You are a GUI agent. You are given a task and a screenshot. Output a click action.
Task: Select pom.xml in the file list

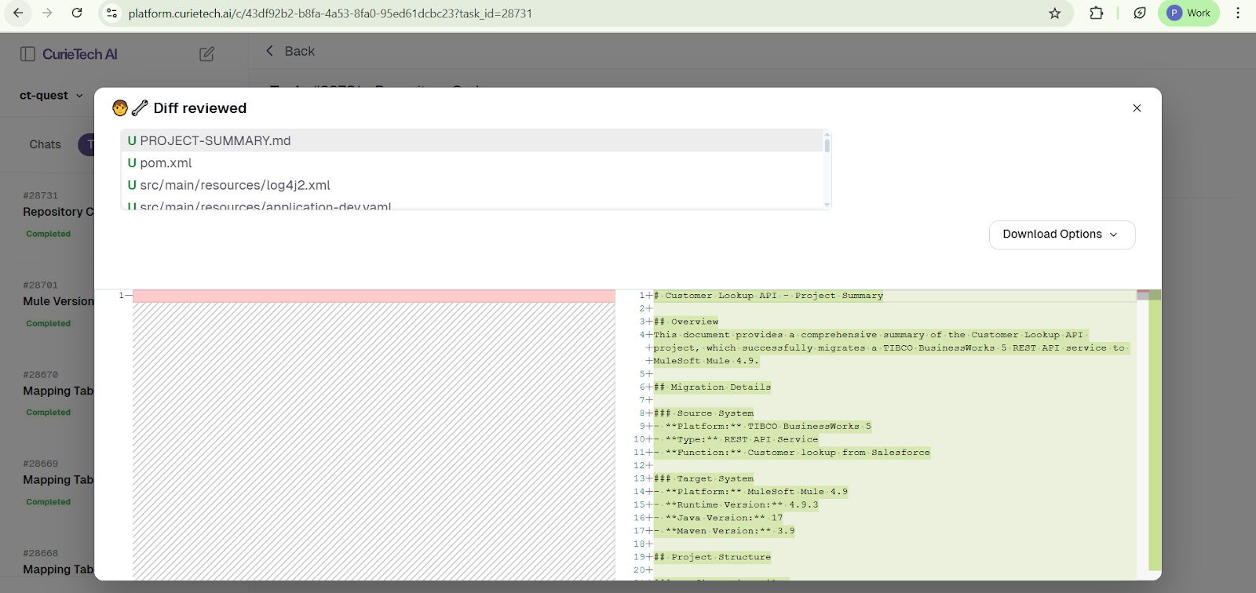(471, 163)
